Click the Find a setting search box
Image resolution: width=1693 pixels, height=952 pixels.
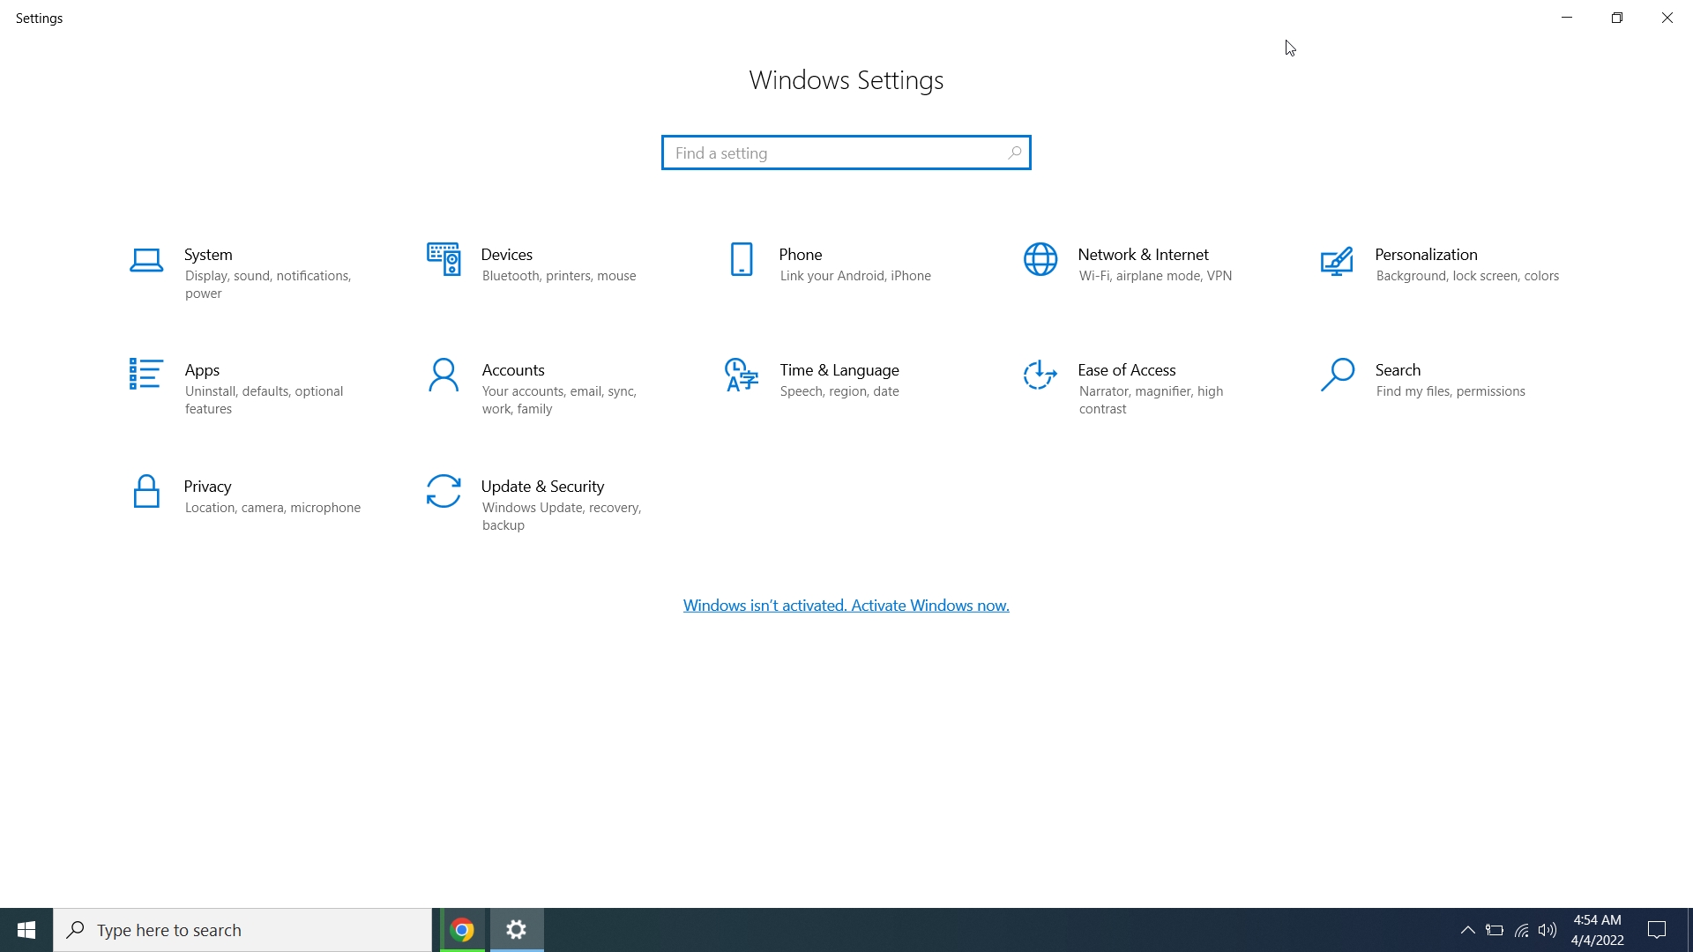coord(846,152)
